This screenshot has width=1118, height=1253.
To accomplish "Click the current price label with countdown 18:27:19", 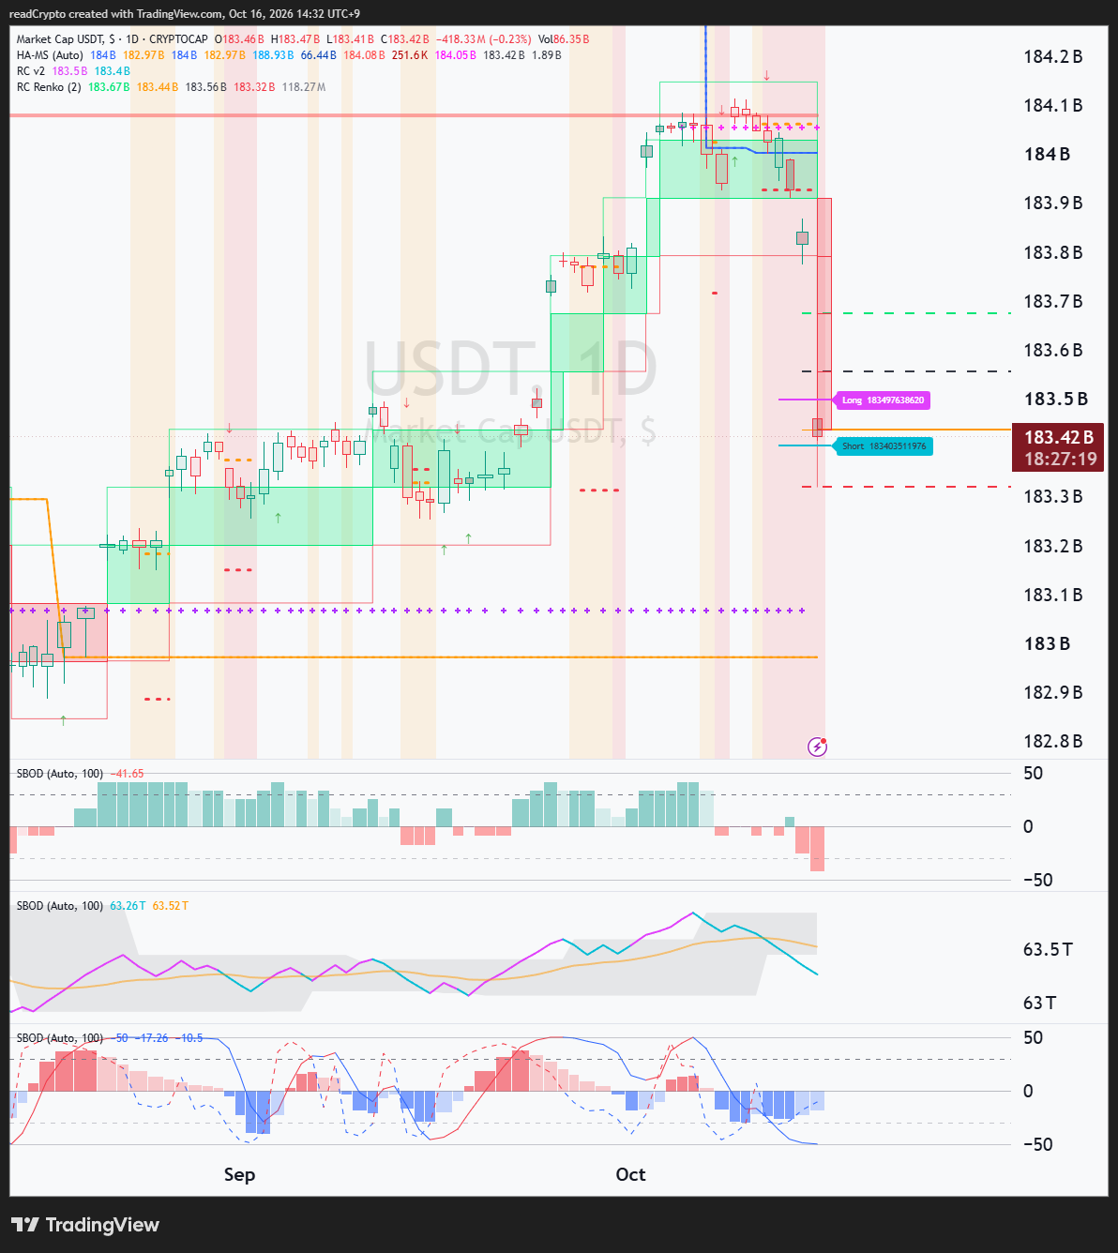I will (1060, 448).
